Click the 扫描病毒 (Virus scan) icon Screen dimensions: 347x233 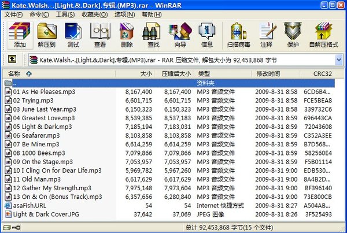pos(238,35)
